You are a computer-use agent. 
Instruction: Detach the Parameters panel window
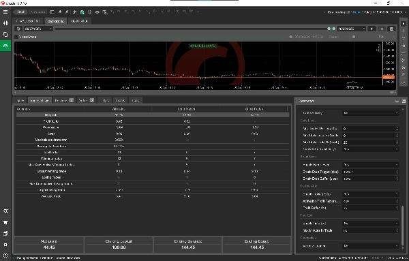tap(404, 101)
